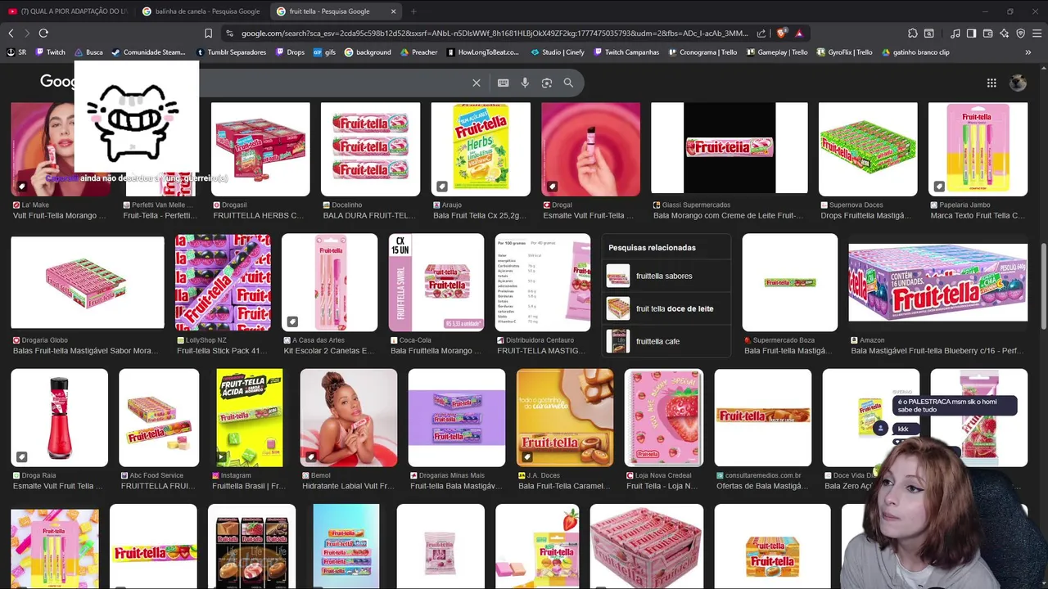Open the 'Preacher' bookmark
Screen dimensions: 1048x589
coord(418,52)
